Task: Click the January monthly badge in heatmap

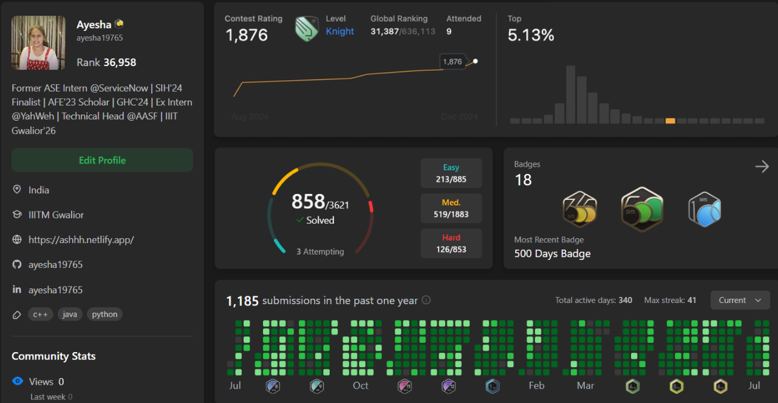Action: tap(492, 386)
